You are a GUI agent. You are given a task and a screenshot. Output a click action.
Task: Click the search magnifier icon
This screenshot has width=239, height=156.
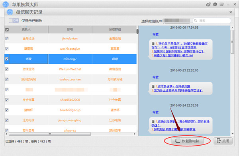196,21
